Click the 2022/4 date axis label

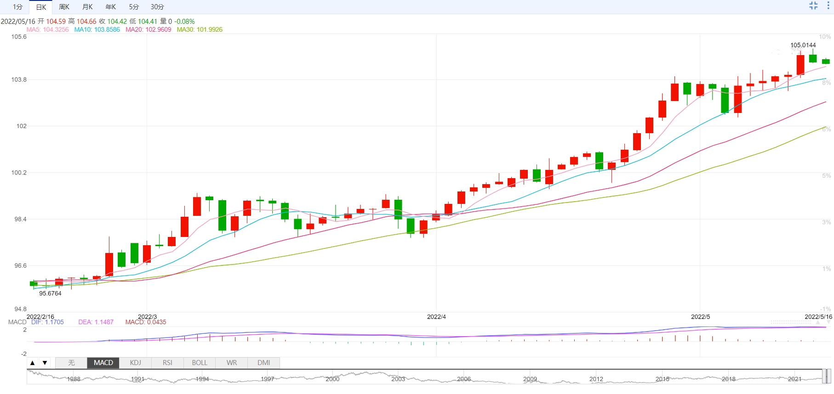[436, 317]
